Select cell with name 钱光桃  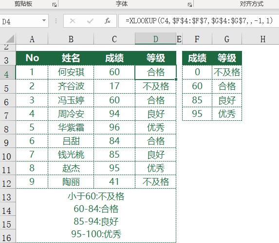(x=71, y=155)
